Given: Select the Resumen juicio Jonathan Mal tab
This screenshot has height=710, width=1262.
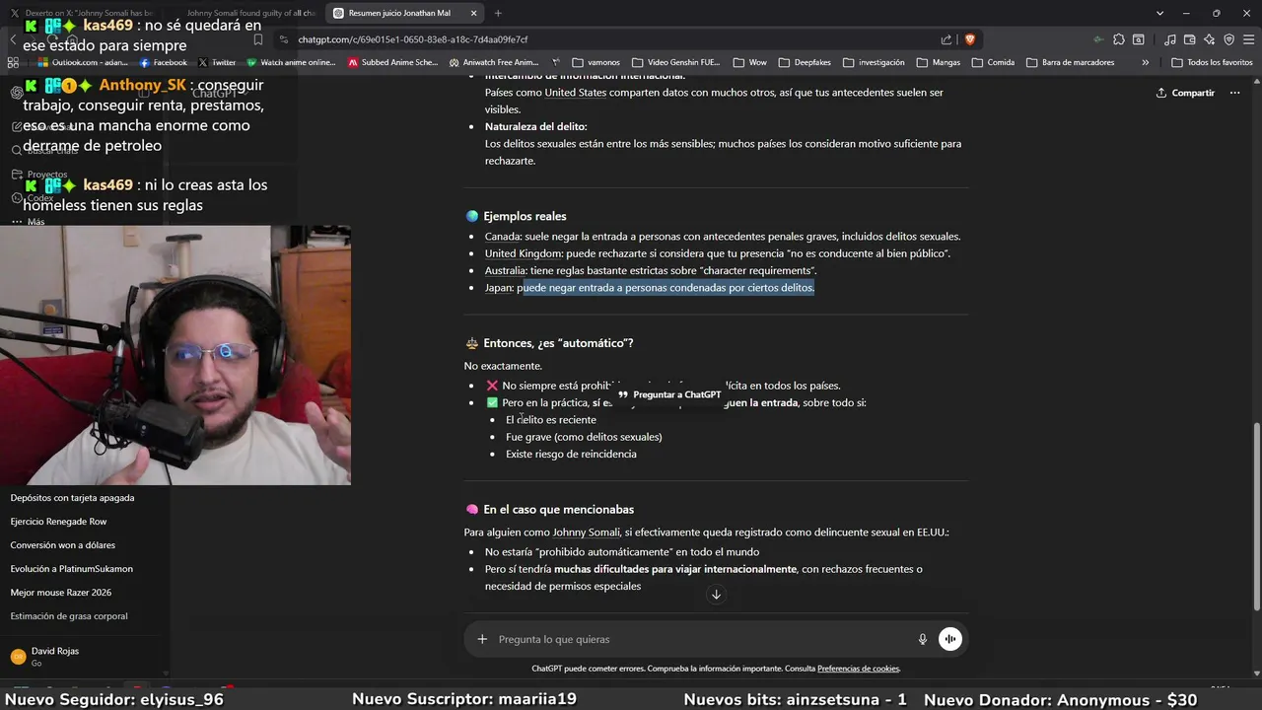Looking at the screenshot, I should click(x=406, y=13).
